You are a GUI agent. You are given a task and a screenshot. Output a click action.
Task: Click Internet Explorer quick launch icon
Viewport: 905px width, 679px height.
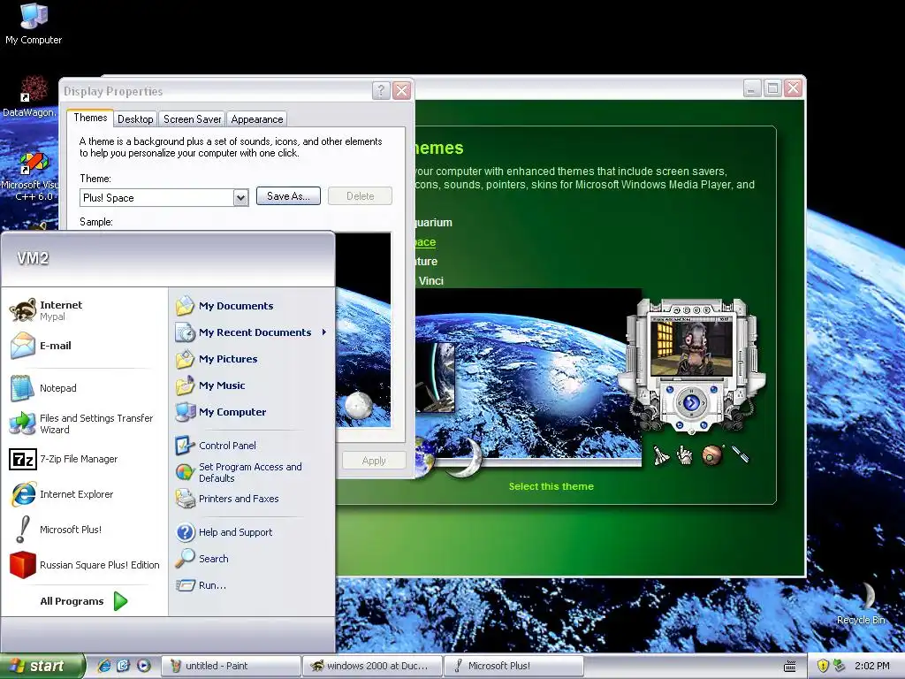point(104,666)
